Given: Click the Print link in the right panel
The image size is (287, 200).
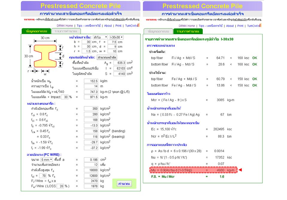Looking at the screenshot, I should [x=240, y=26].
